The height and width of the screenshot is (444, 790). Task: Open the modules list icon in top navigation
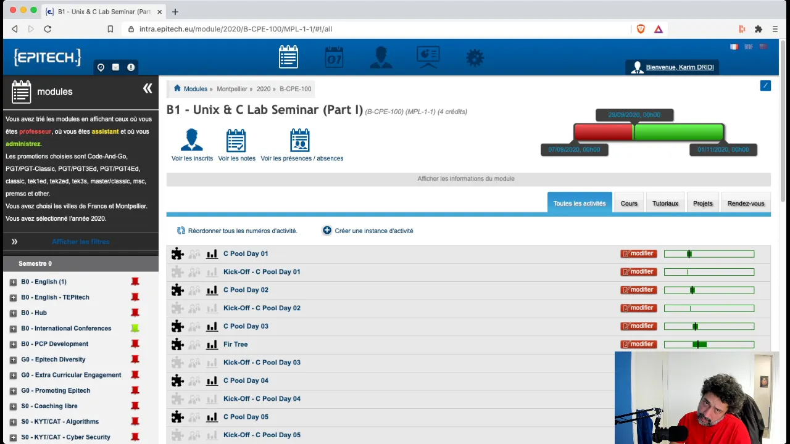(x=288, y=57)
